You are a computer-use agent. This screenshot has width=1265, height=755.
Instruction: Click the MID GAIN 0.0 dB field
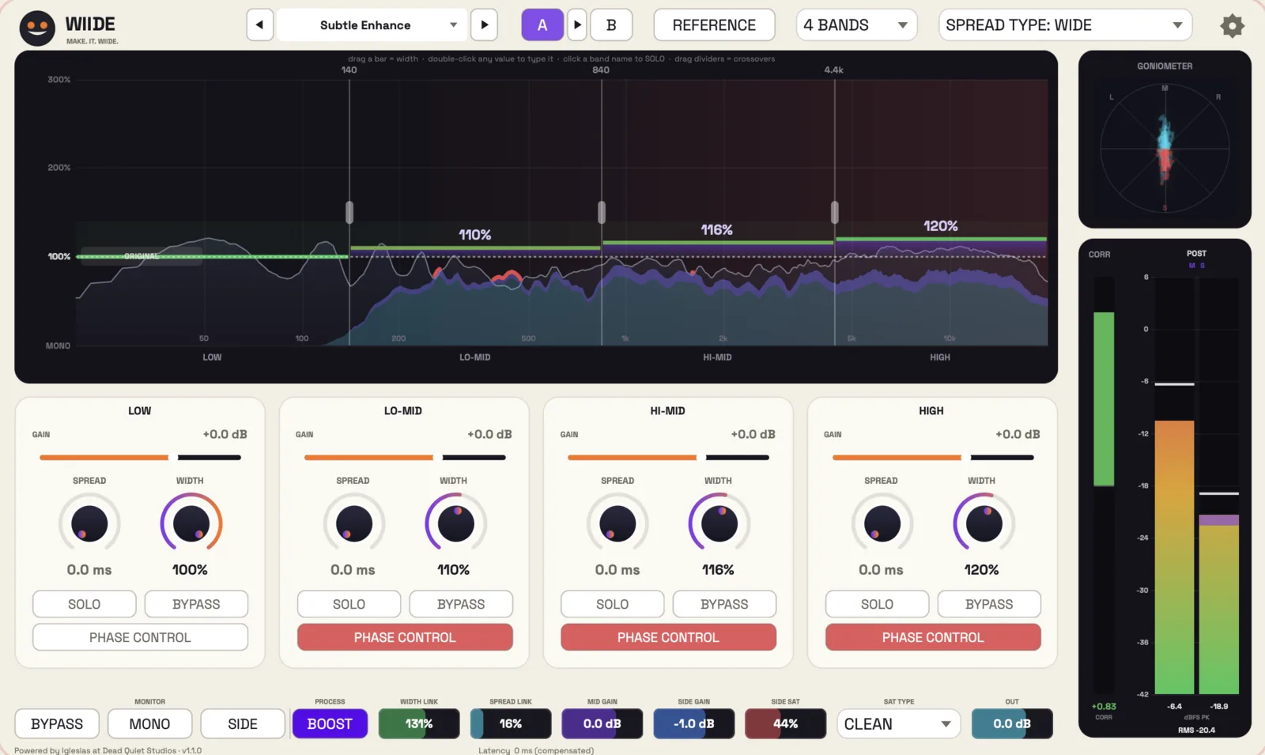(602, 724)
